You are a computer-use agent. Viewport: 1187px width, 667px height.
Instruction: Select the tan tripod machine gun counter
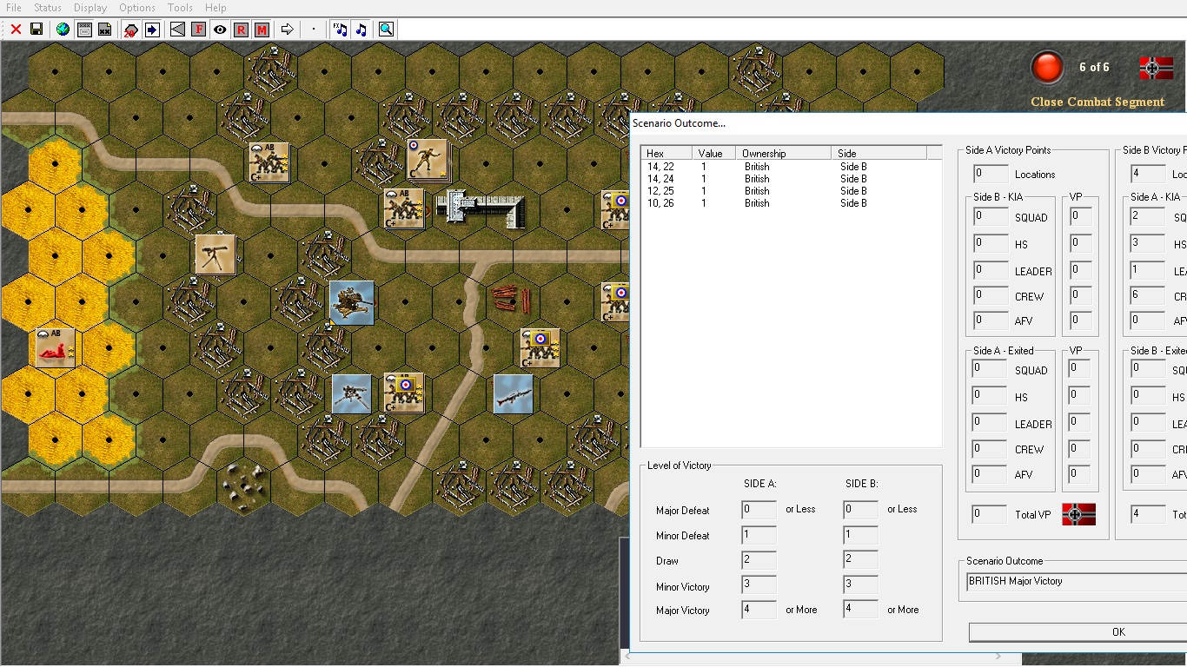[216, 254]
